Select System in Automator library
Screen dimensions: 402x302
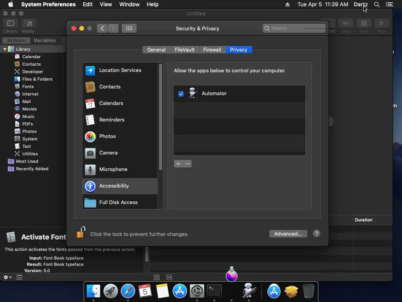(x=30, y=139)
